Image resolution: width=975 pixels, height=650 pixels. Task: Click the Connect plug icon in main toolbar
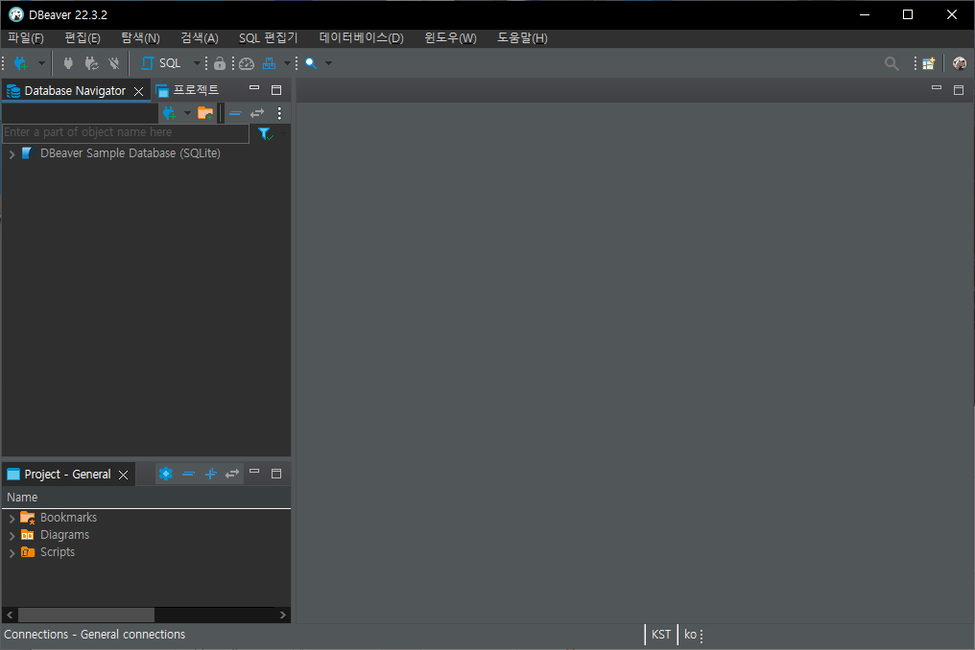coord(68,63)
